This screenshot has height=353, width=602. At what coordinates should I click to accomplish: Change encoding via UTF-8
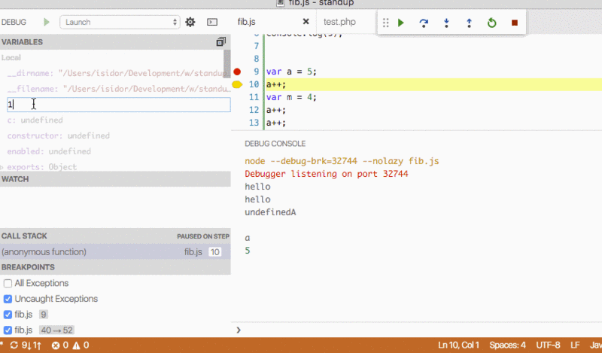[x=548, y=345]
